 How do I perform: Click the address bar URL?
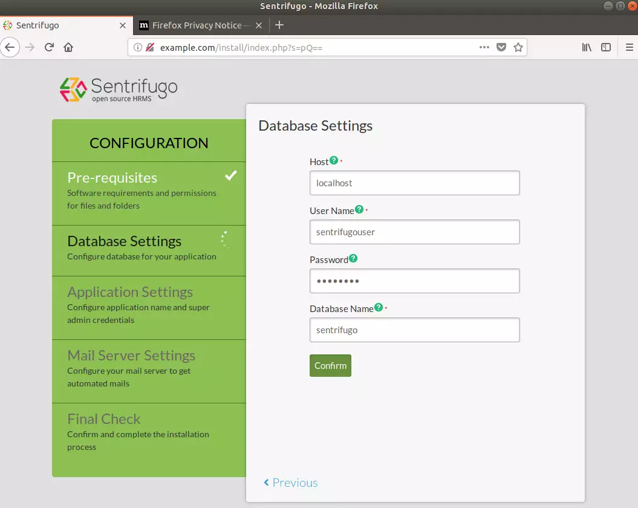point(241,48)
